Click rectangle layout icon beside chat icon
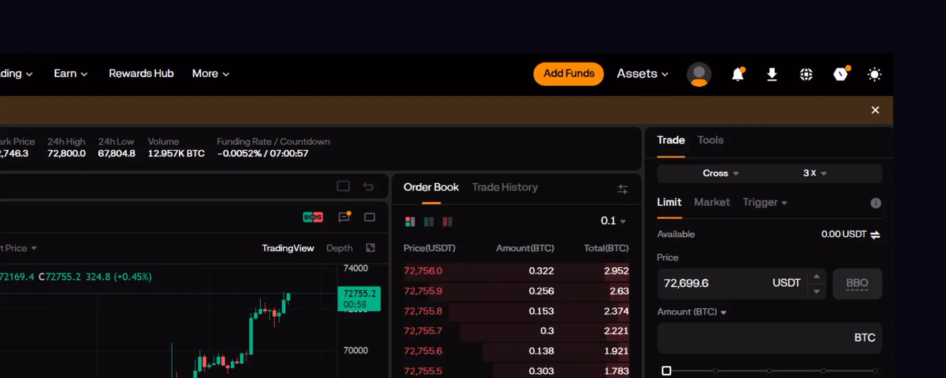946x378 pixels. coord(369,217)
